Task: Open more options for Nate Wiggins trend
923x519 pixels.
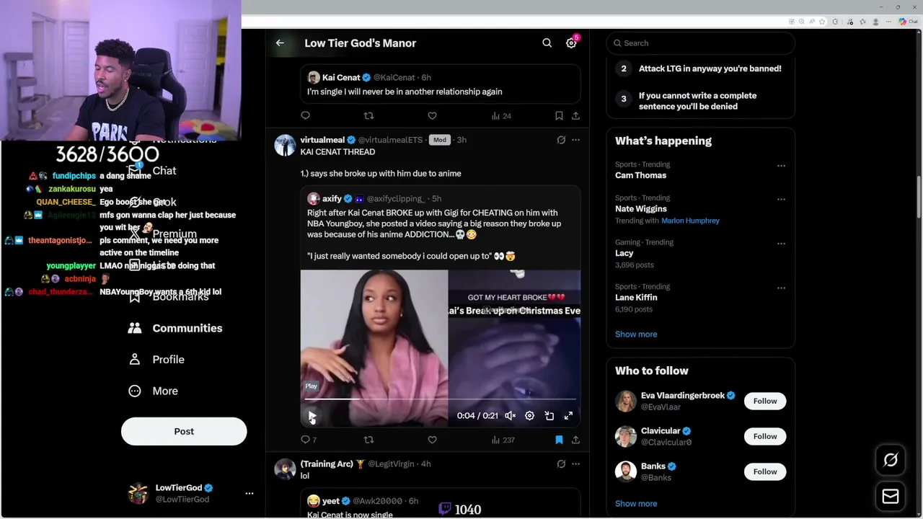Action: (x=781, y=199)
